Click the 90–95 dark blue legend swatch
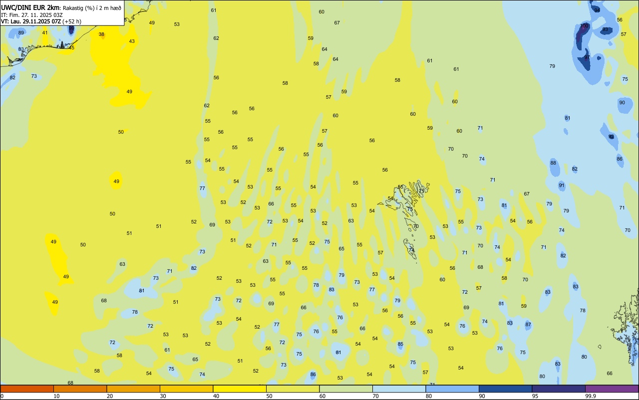The height and width of the screenshot is (400, 639). [x=505, y=389]
